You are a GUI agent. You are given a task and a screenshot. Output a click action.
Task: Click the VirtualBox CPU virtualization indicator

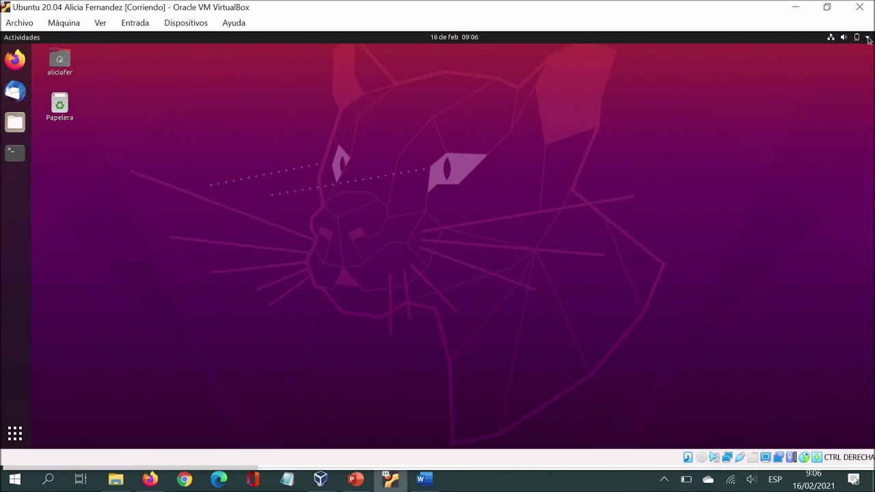pyautogui.click(x=791, y=457)
